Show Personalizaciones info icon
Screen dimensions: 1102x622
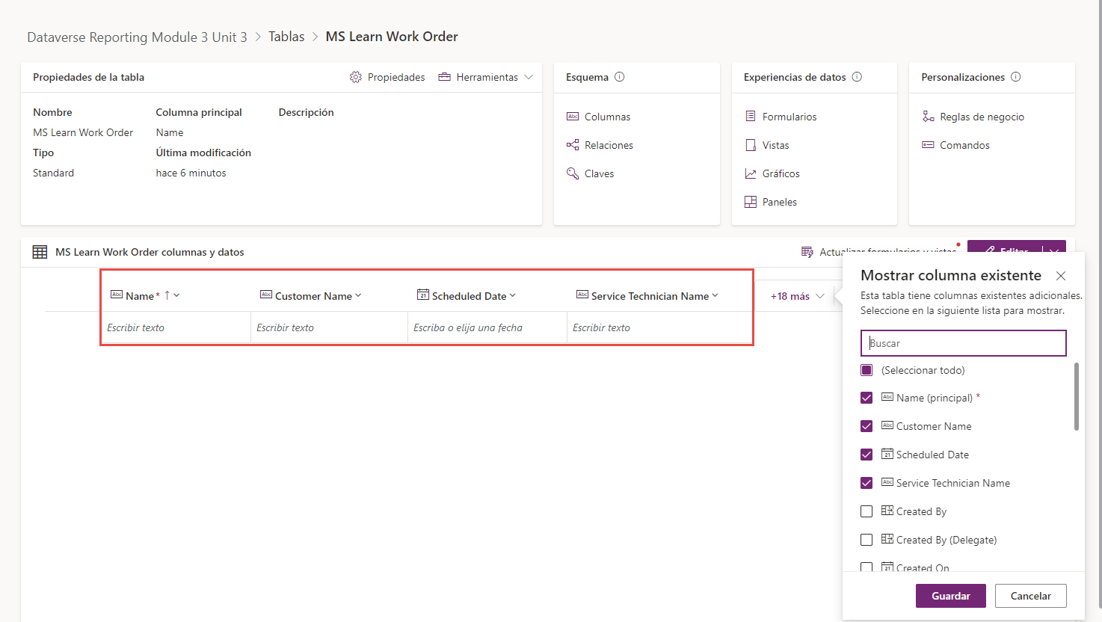click(x=1015, y=77)
